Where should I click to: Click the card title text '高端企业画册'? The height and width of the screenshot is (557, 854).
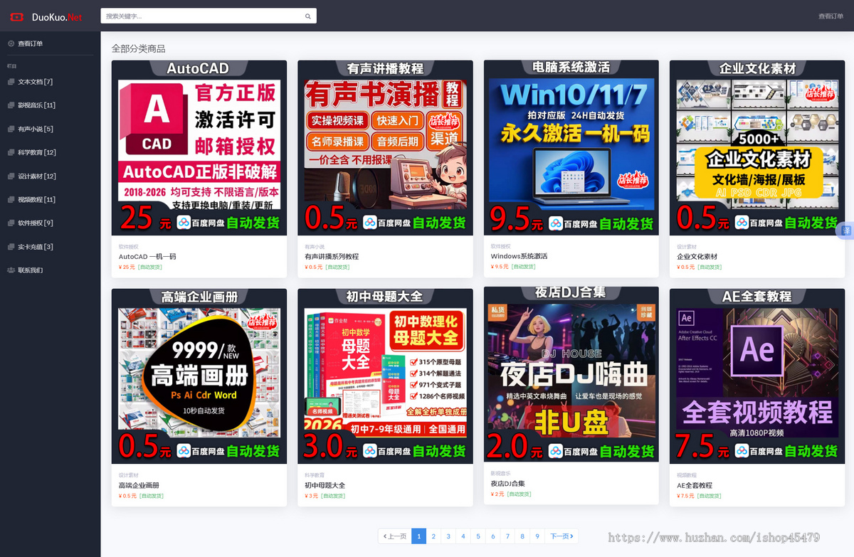[x=139, y=485]
